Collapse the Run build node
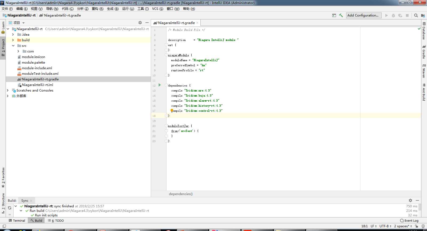 pos(21,211)
